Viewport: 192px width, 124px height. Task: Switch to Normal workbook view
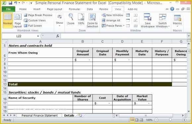[8, 20]
